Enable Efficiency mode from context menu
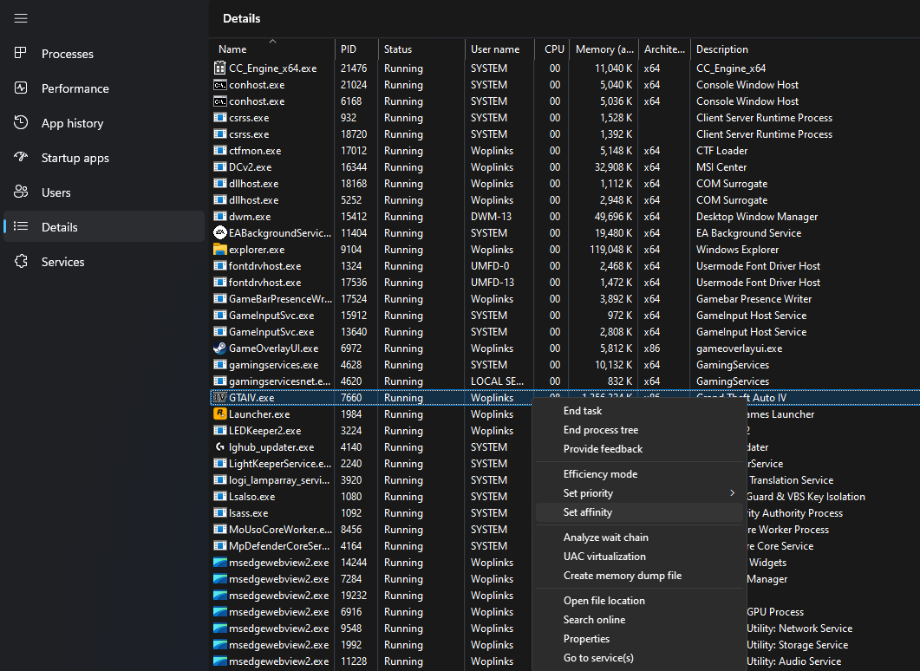 (640, 474)
